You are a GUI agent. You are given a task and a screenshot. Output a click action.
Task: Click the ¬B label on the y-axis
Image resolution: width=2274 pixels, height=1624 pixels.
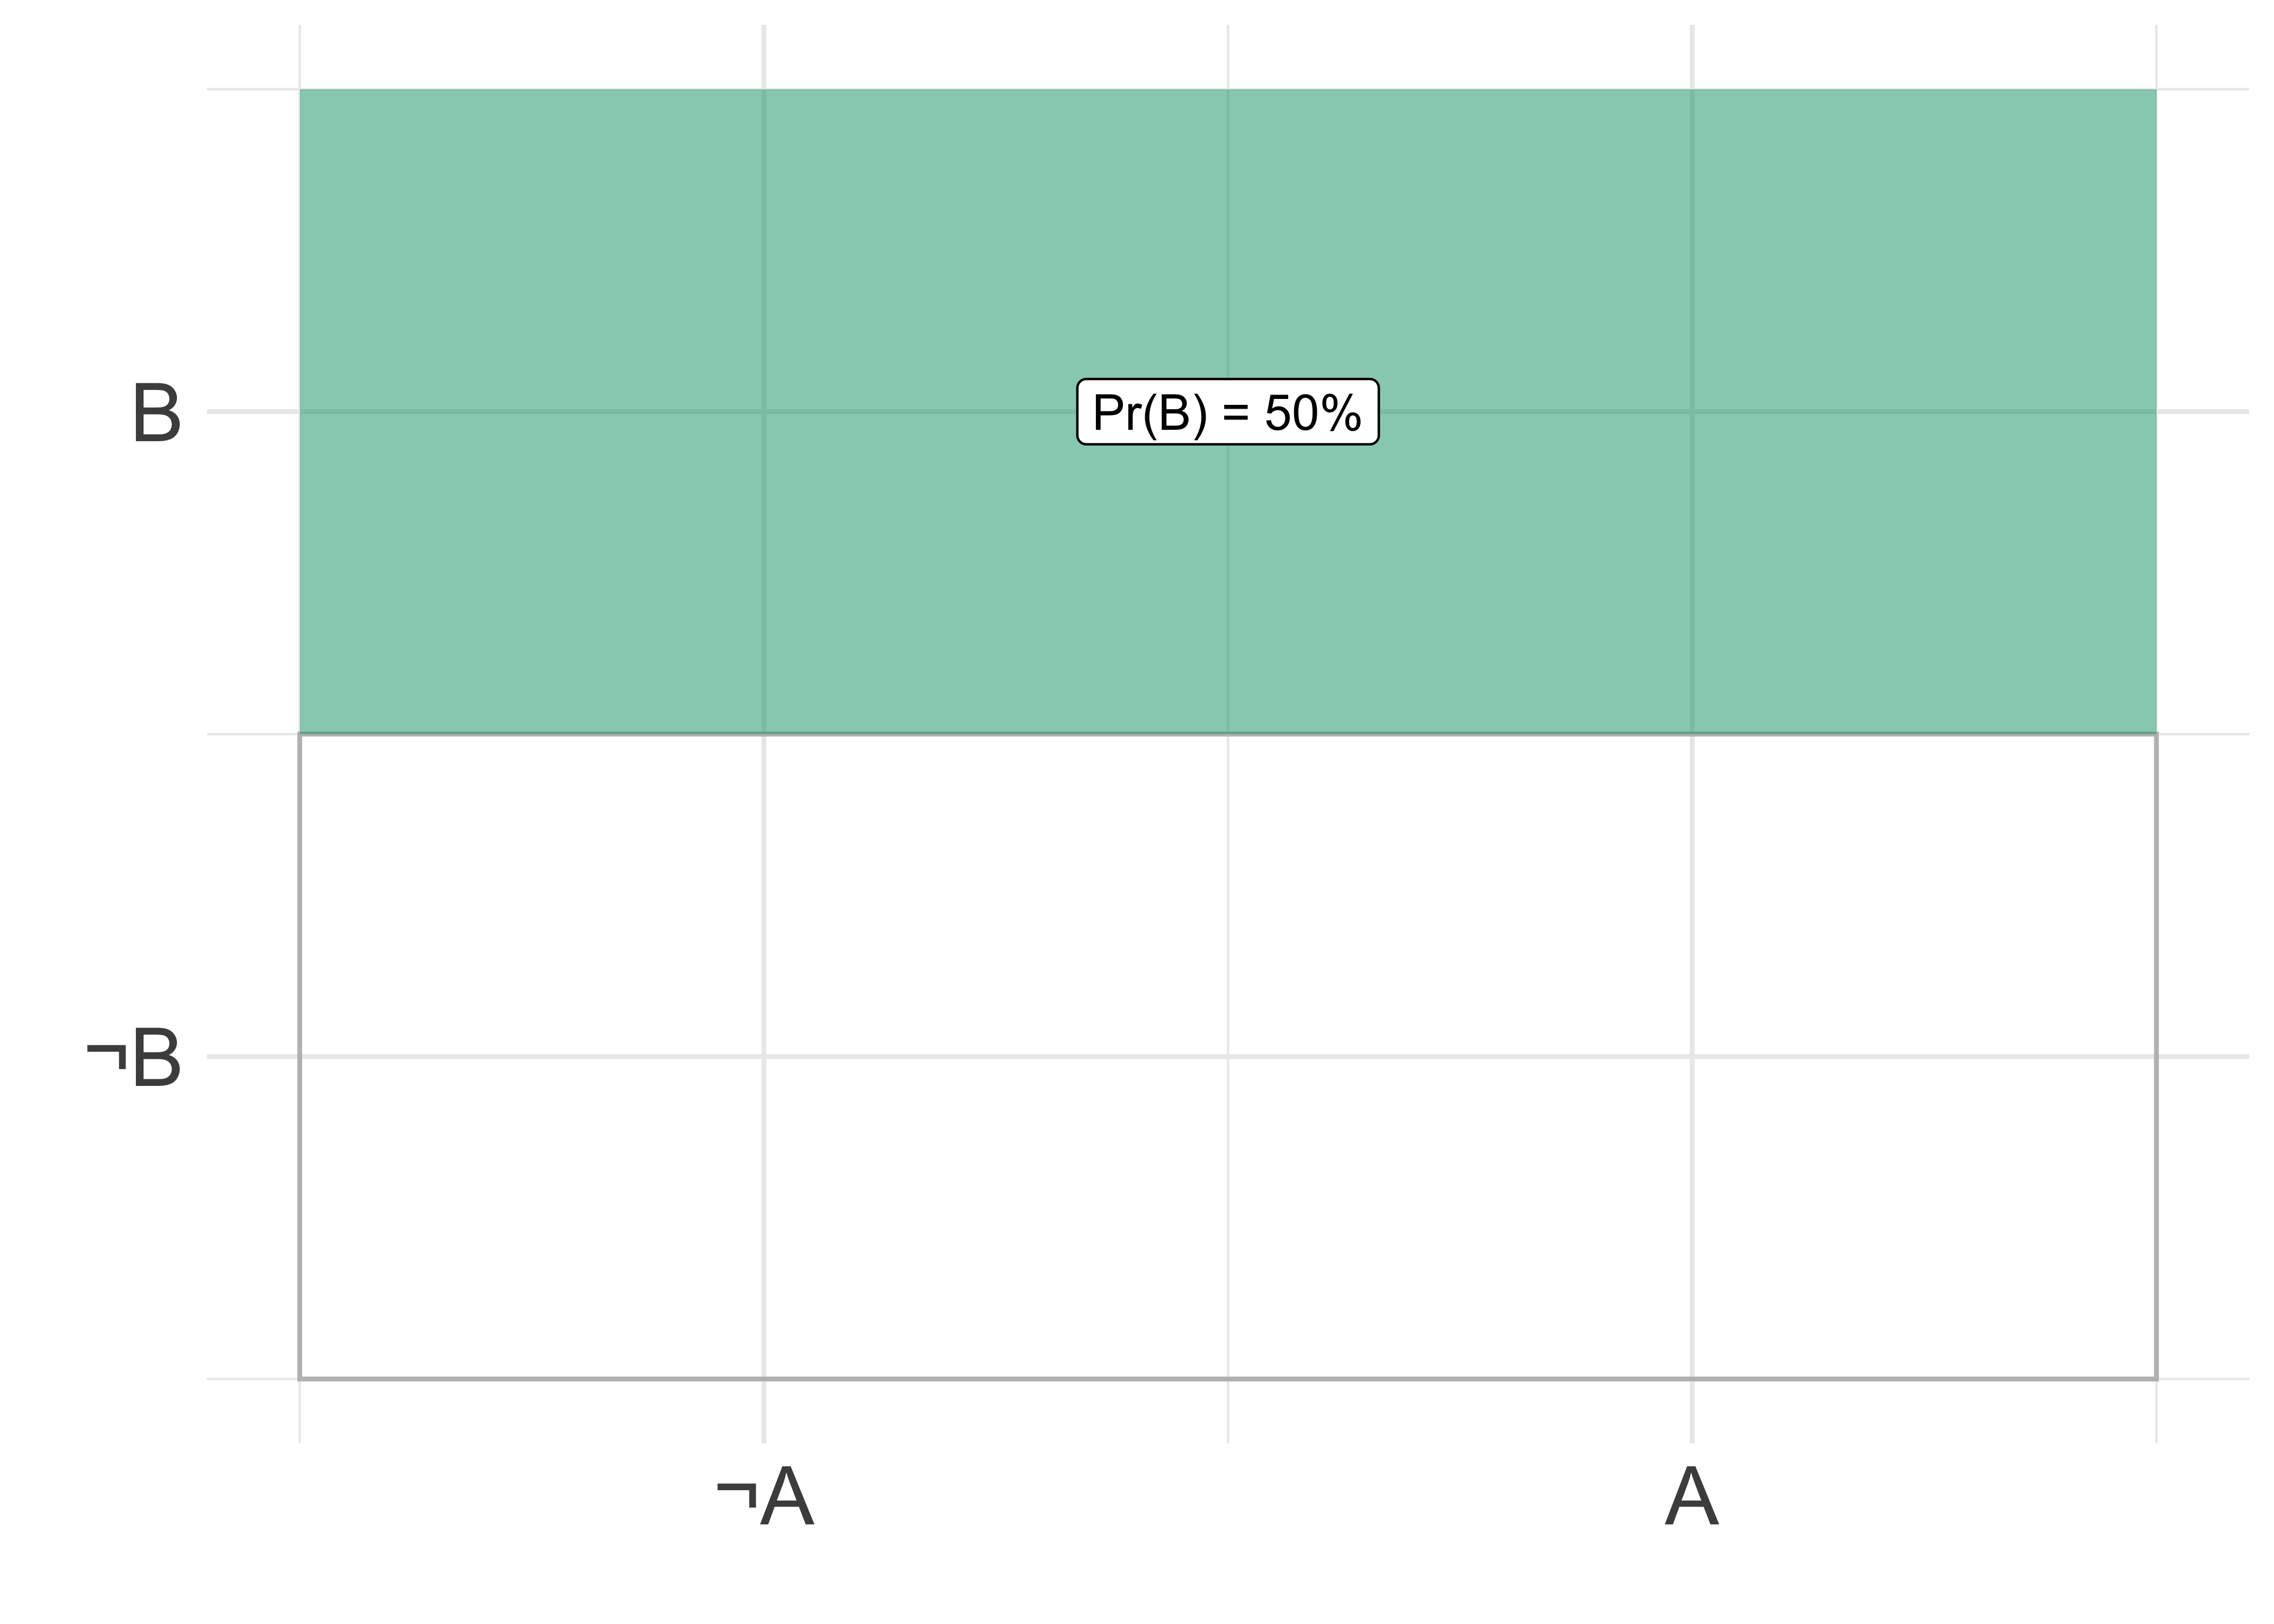(135, 1057)
